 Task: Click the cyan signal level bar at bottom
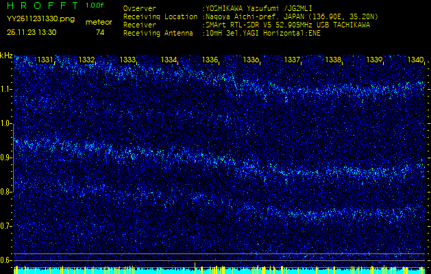215,271
